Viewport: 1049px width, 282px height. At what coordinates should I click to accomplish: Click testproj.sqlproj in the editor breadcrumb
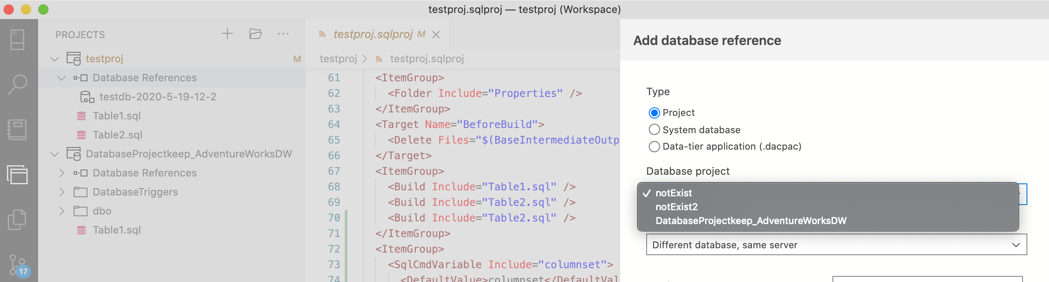[427, 59]
